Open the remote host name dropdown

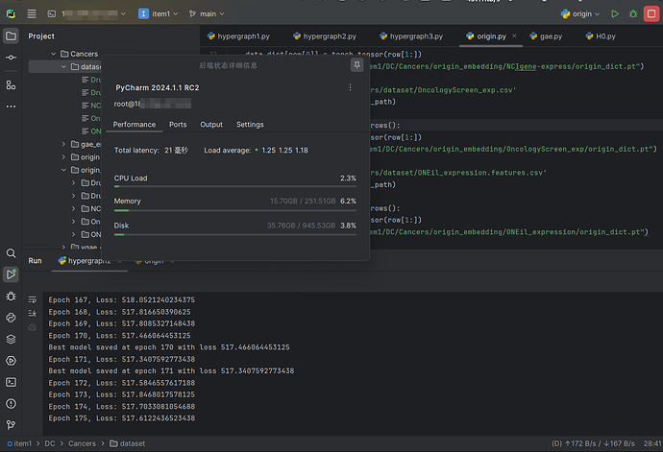coord(94,14)
